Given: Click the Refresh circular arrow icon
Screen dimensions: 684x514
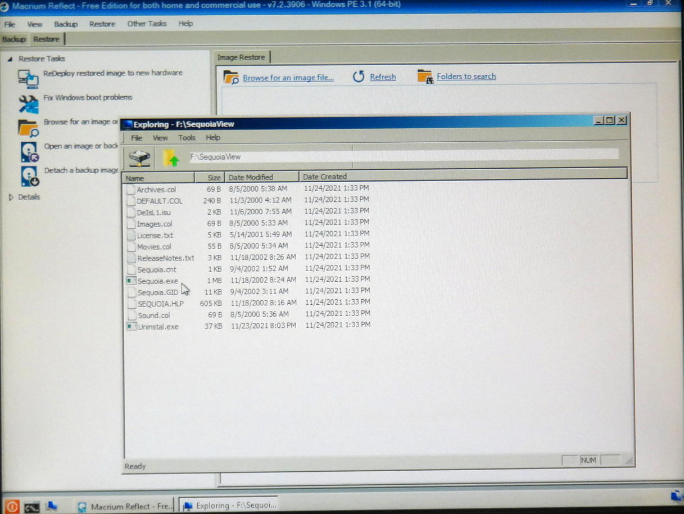Looking at the screenshot, I should [359, 76].
